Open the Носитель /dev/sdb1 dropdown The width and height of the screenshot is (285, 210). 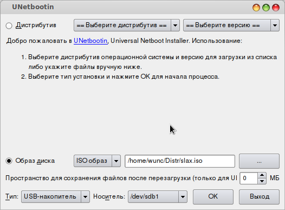(x=158, y=197)
